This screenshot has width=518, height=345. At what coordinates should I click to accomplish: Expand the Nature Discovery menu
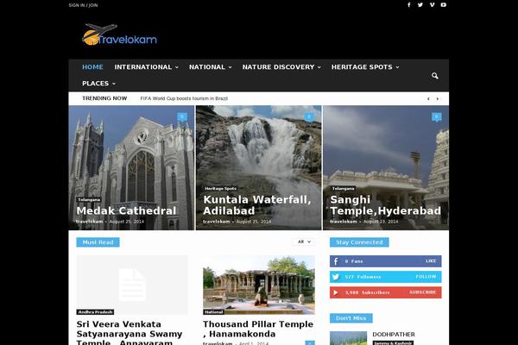(x=281, y=67)
